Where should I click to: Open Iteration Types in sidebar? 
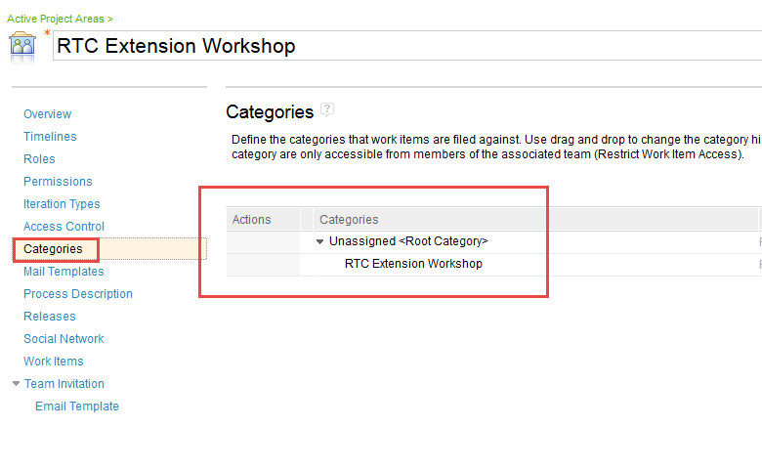[x=62, y=204]
